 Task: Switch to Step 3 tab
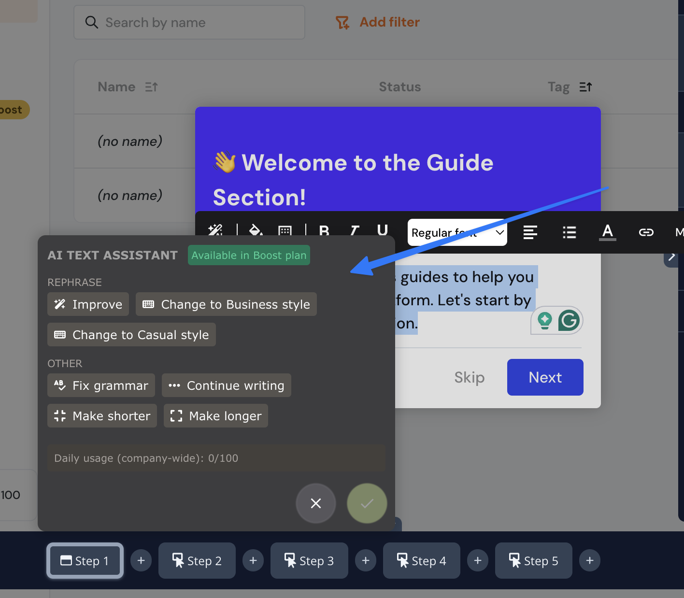point(309,561)
